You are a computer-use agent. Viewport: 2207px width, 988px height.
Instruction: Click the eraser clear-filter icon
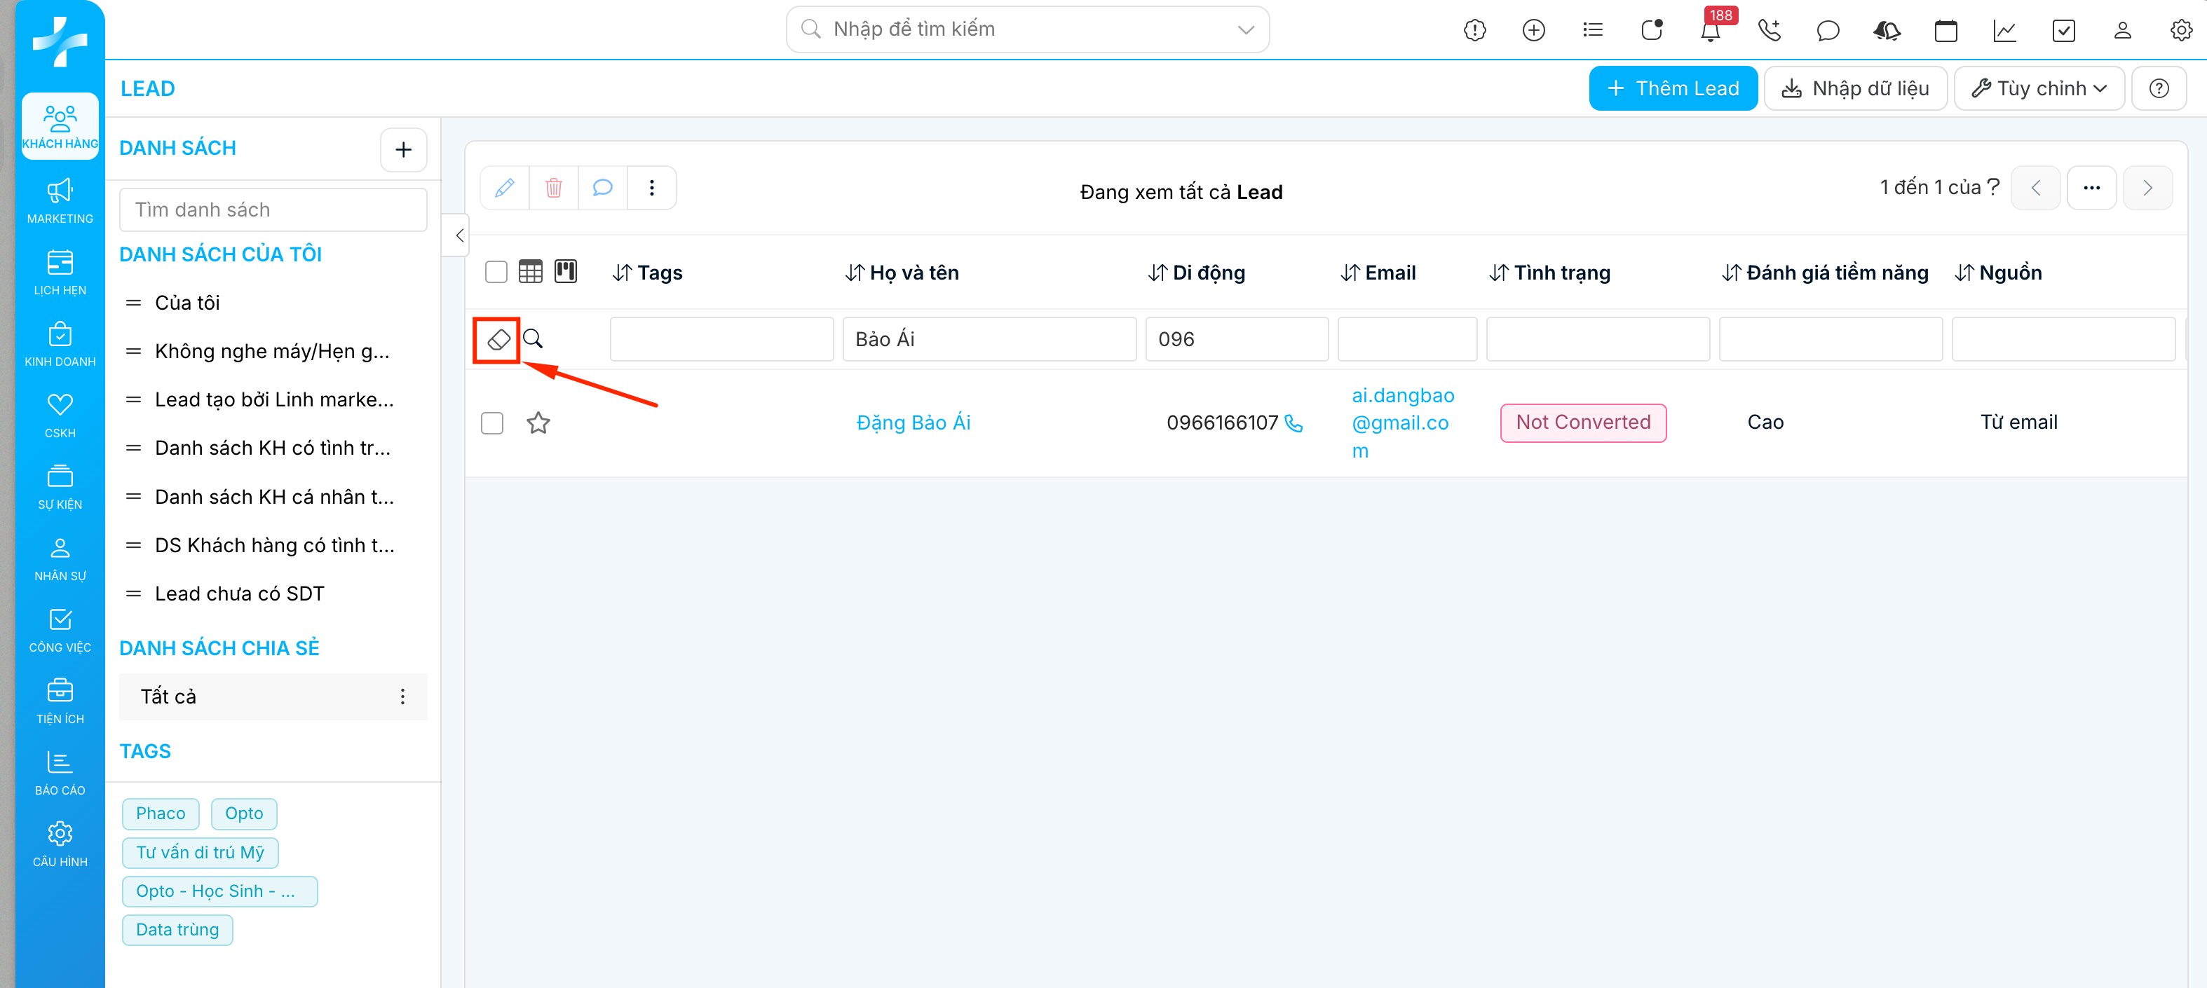pyautogui.click(x=498, y=339)
